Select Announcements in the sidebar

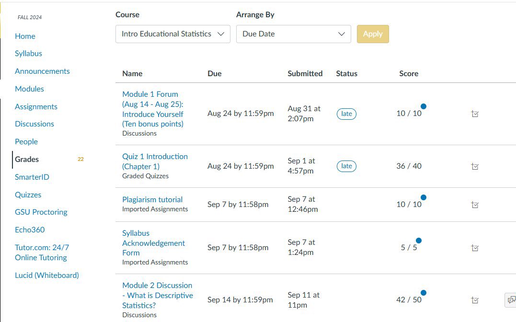[x=42, y=71]
